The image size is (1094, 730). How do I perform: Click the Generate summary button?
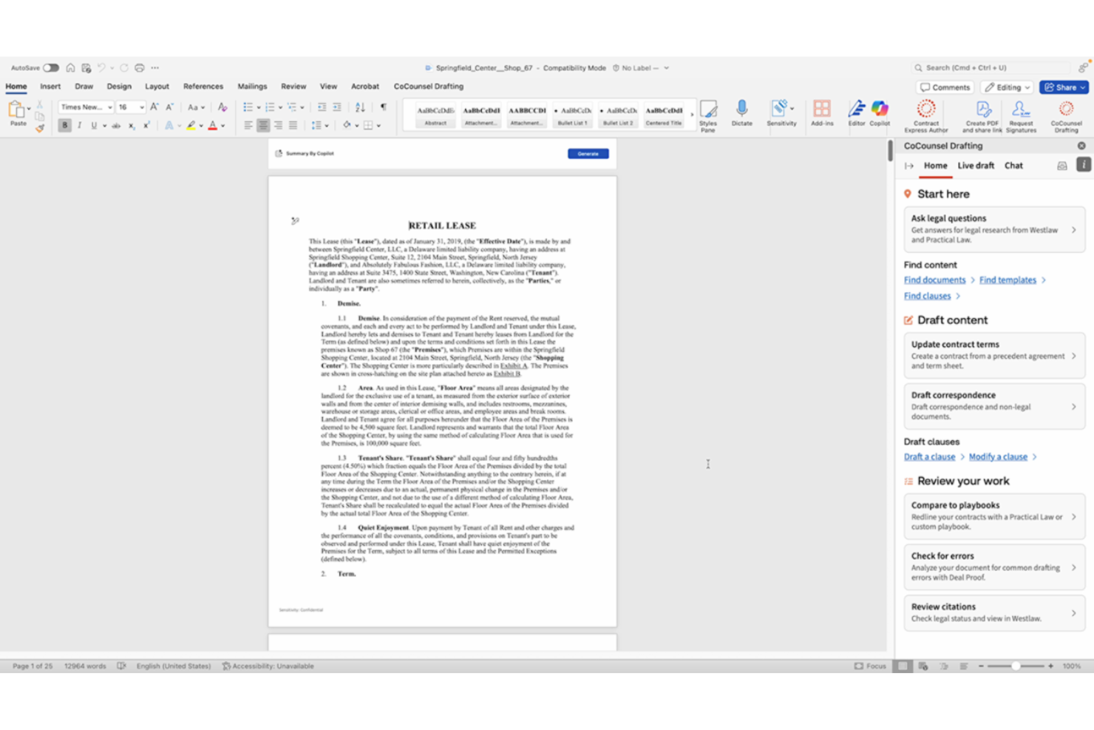588,154
